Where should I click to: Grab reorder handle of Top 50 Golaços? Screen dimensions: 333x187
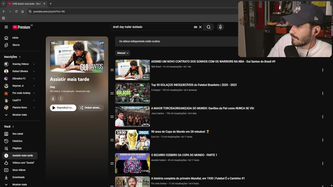pyautogui.click(x=112, y=93)
